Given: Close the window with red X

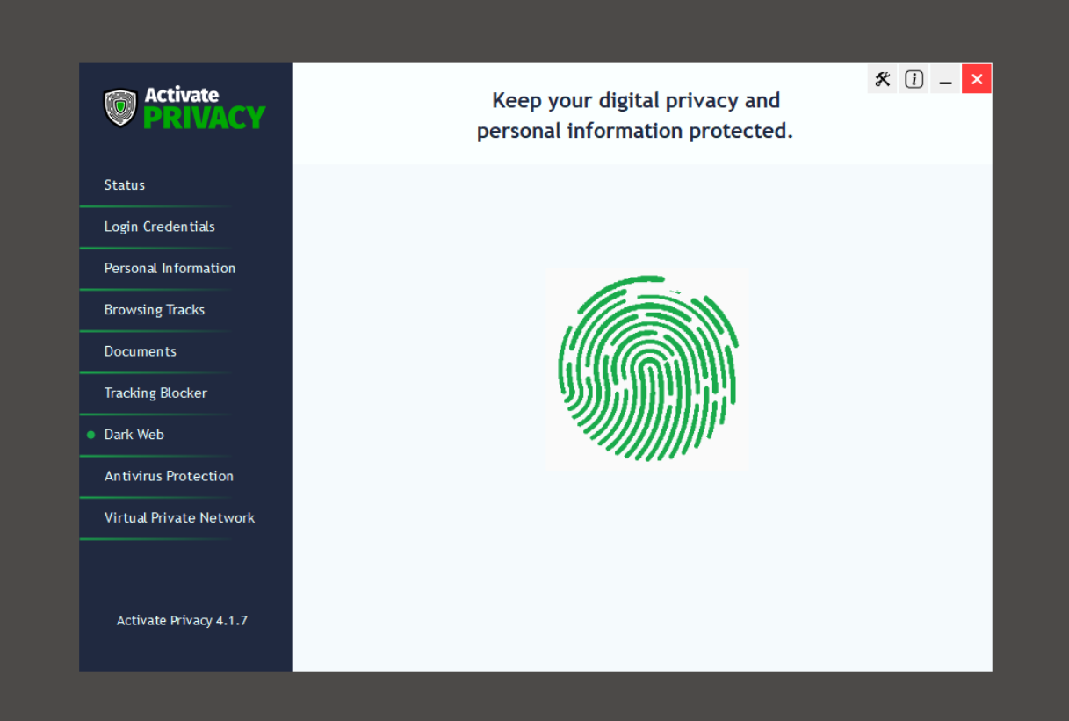Looking at the screenshot, I should 977,79.
